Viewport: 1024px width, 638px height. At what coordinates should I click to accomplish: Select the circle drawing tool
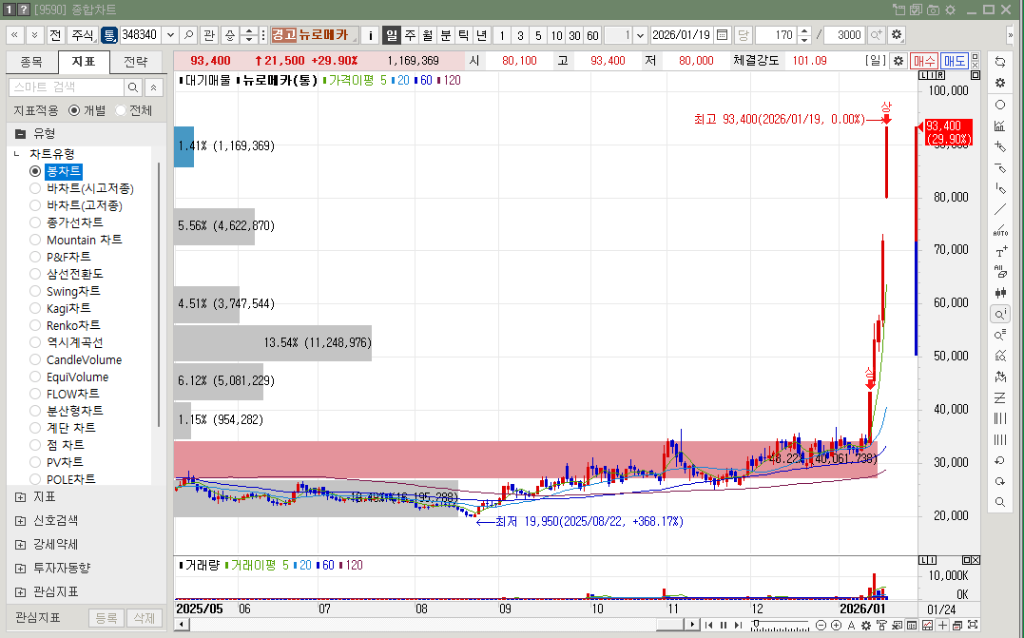coord(1000,105)
